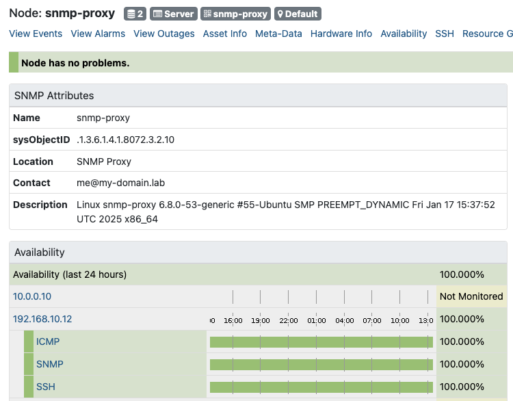
Task: Open the Asset Info page
Action: [x=225, y=34]
